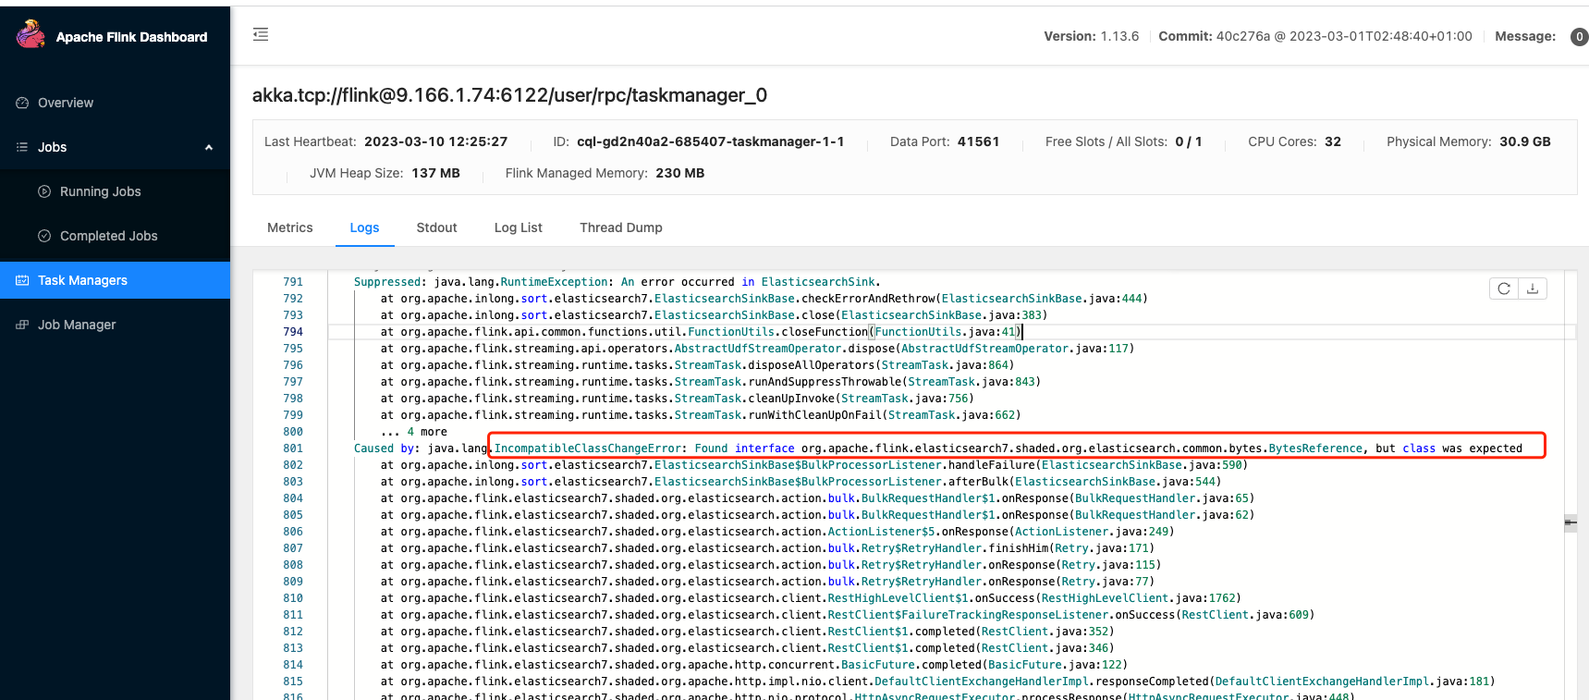Switch to the Metrics tab
Image resolution: width=1589 pixels, height=700 pixels.
click(x=290, y=227)
